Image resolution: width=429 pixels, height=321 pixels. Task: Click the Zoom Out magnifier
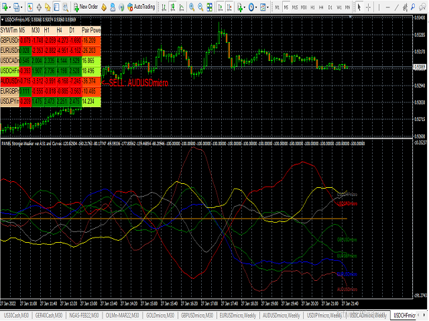pyautogui.click(x=200, y=7)
